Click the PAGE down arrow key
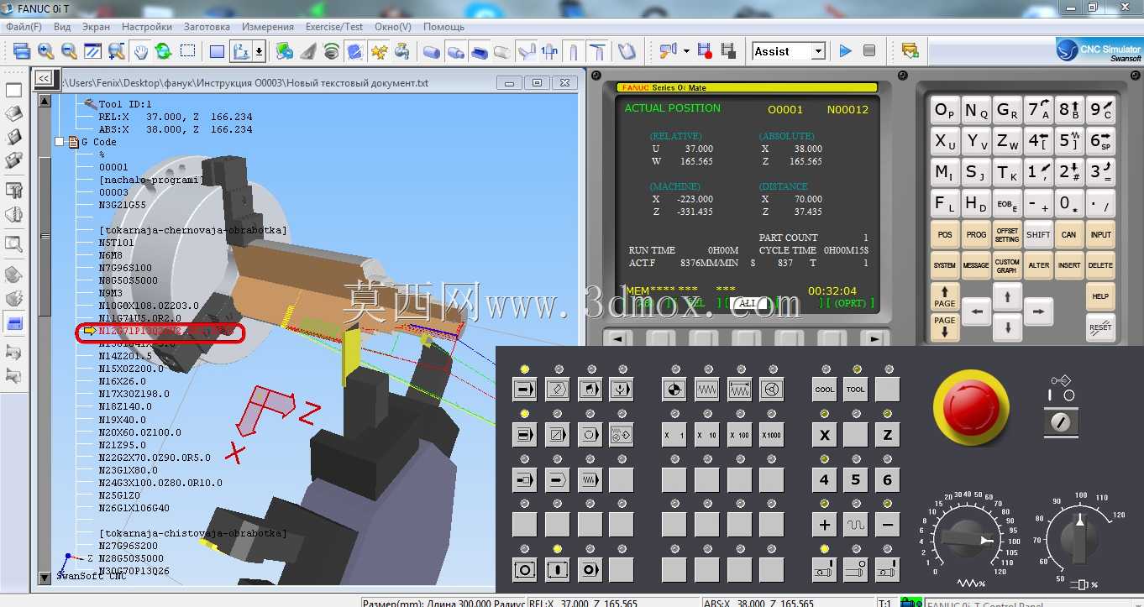The height and width of the screenshot is (607, 1144). point(945,327)
